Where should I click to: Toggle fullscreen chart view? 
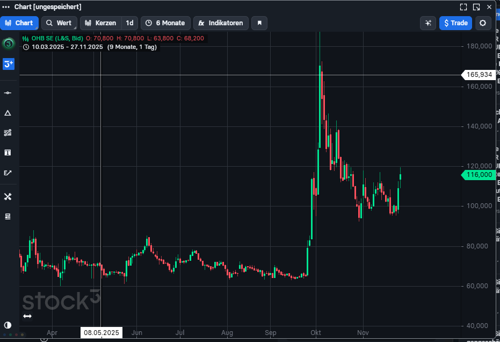[463, 7]
